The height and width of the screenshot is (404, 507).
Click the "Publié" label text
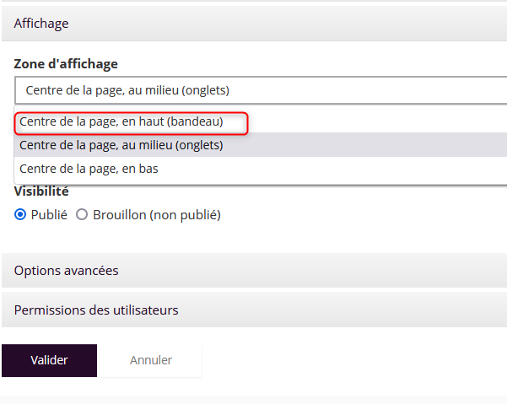(49, 215)
